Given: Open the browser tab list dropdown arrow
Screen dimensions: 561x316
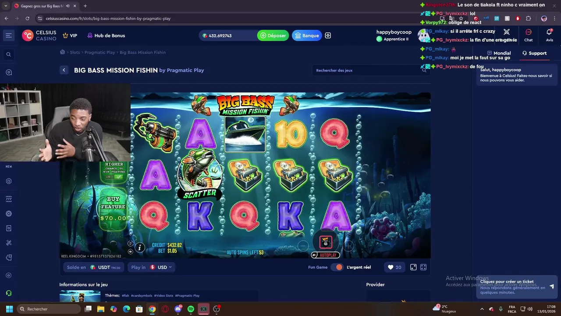Looking at the screenshot, I should [5, 6].
